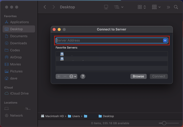Remove favorite server with minus button
Image resolution: width=183 pixels, height=127 pixels.
coord(65,76)
